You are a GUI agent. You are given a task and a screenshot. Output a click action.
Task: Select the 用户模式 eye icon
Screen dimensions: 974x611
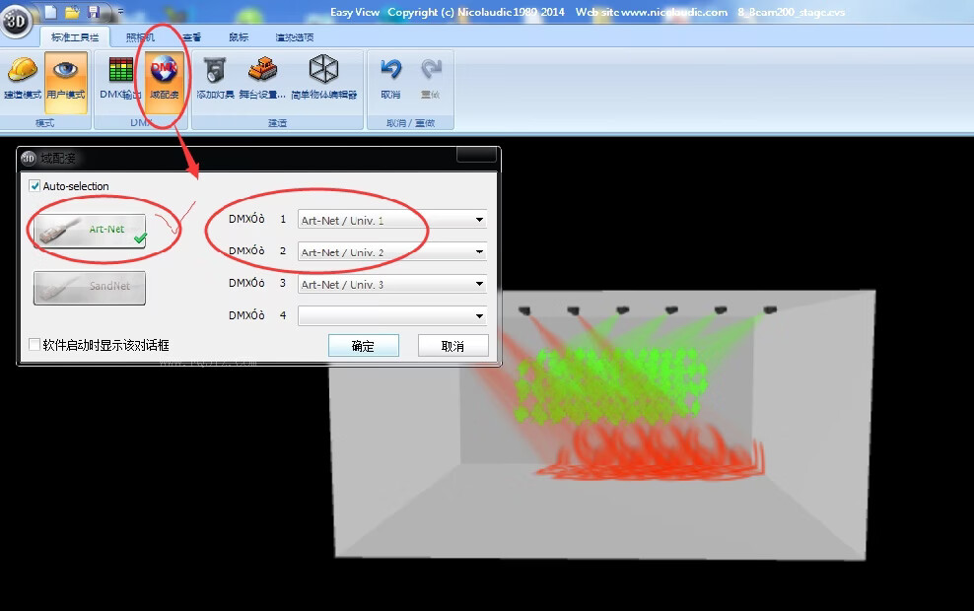[x=65, y=79]
